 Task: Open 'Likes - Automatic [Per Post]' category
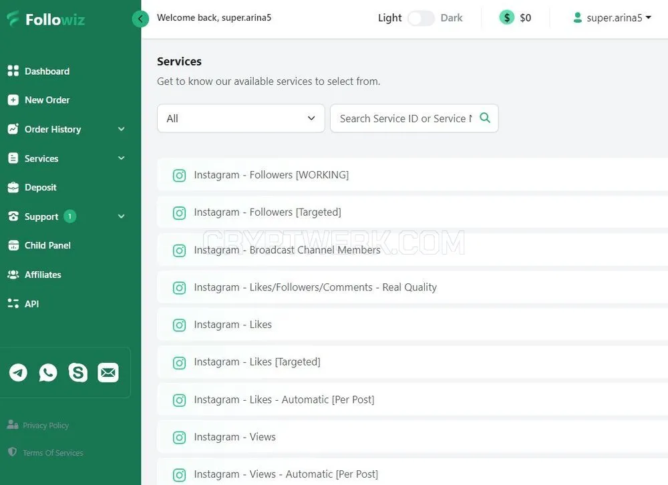[x=412, y=399]
